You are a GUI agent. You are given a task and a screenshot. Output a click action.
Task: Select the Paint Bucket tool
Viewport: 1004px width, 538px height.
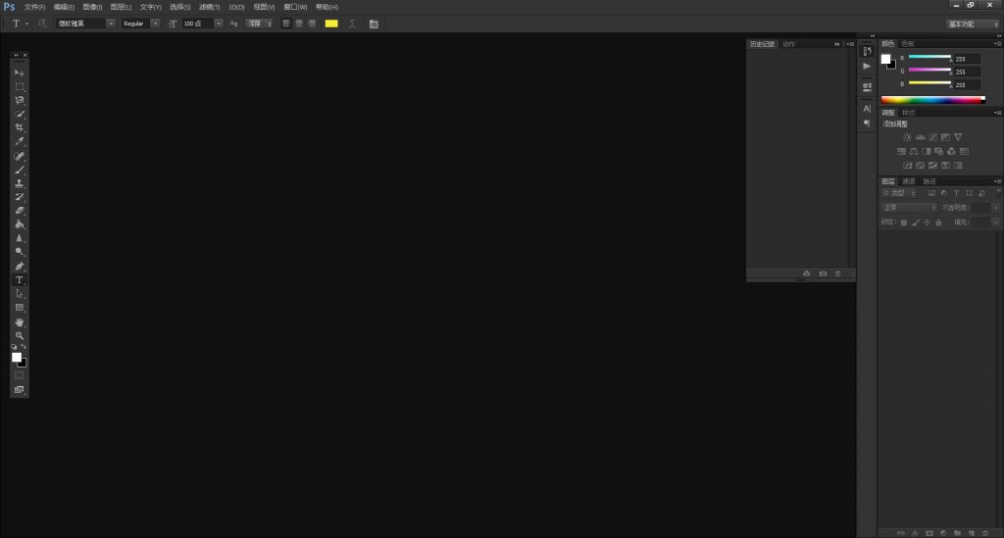20,224
